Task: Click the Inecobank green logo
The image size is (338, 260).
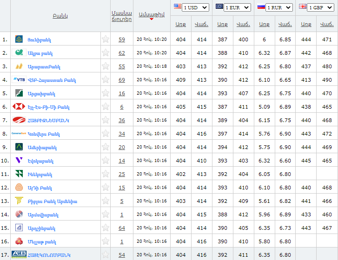Action: pyautogui.click(x=19, y=174)
